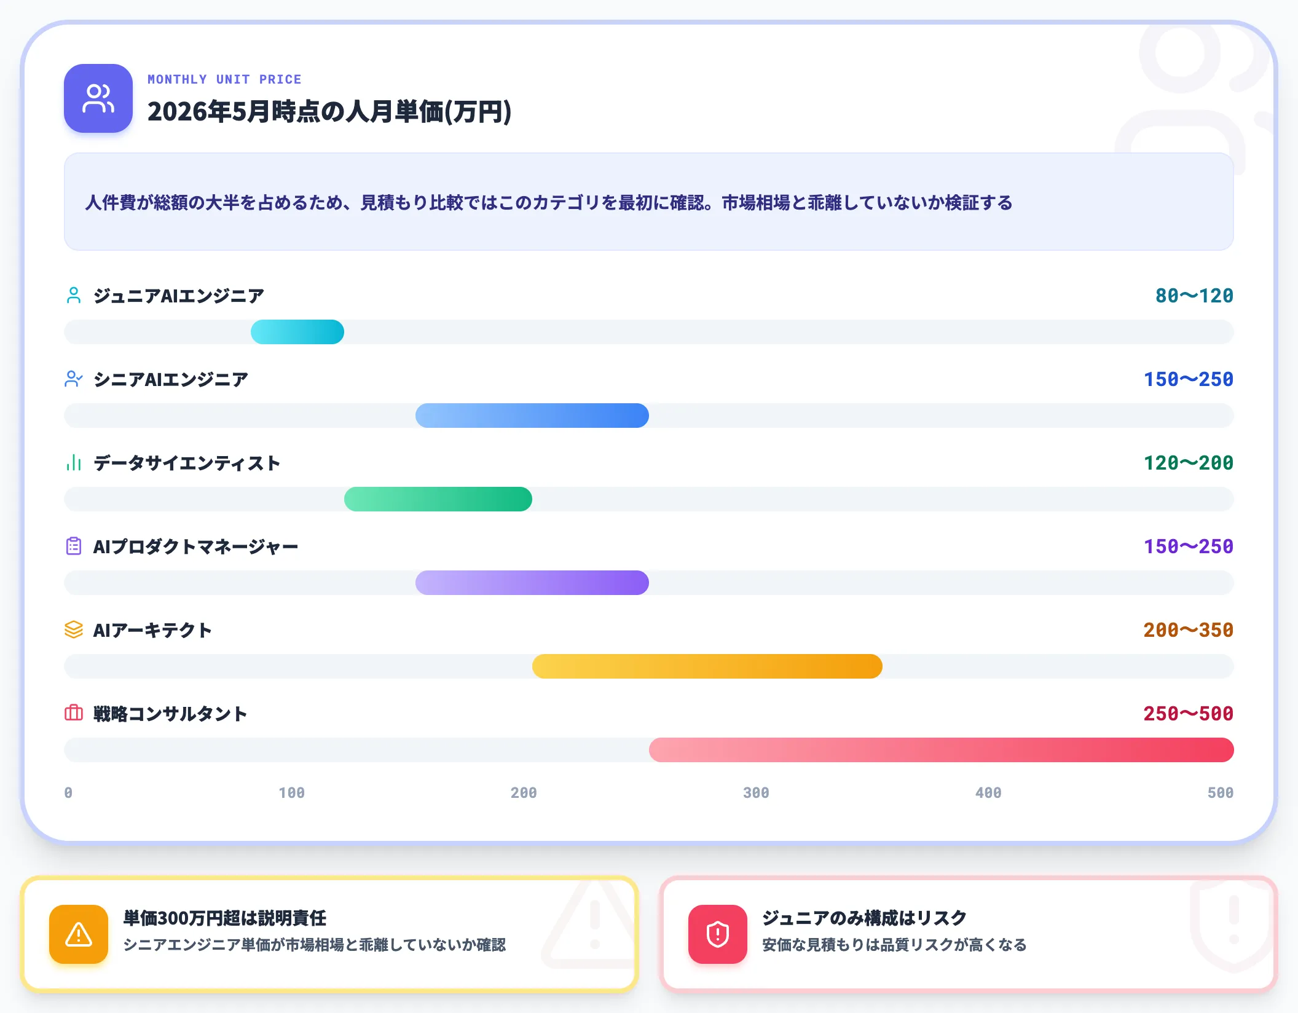The width and height of the screenshot is (1298, 1013).
Task: Click the title 2026年5月時点の人月単価(万円)
Action: coord(329,111)
